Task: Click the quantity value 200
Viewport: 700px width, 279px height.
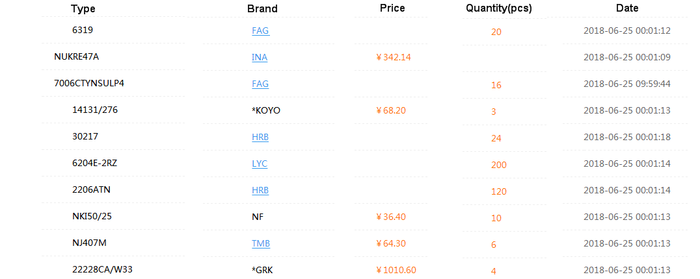Action: coord(498,165)
